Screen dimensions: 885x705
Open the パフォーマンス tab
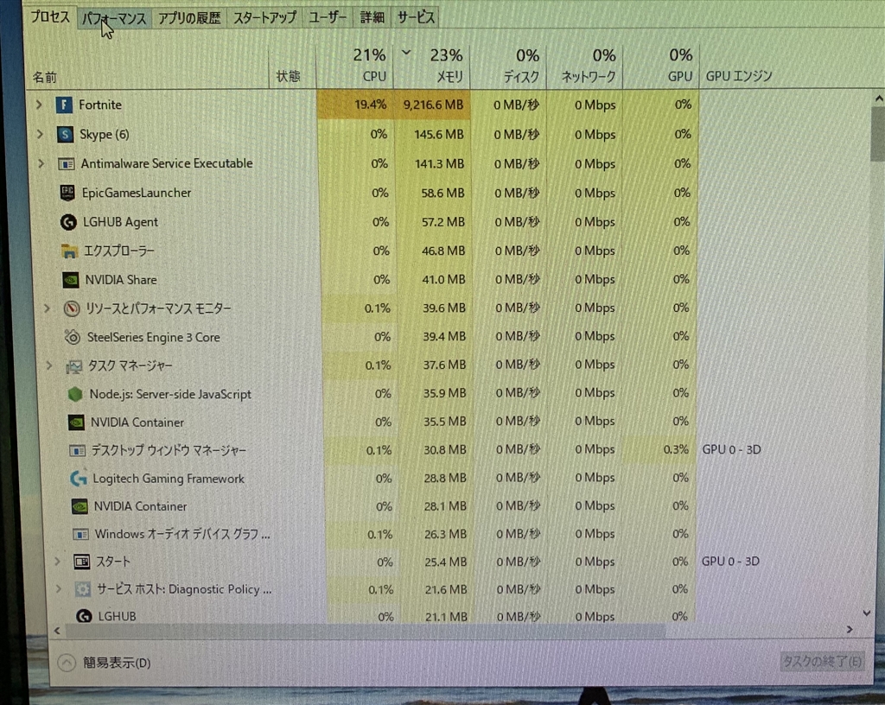pos(115,18)
